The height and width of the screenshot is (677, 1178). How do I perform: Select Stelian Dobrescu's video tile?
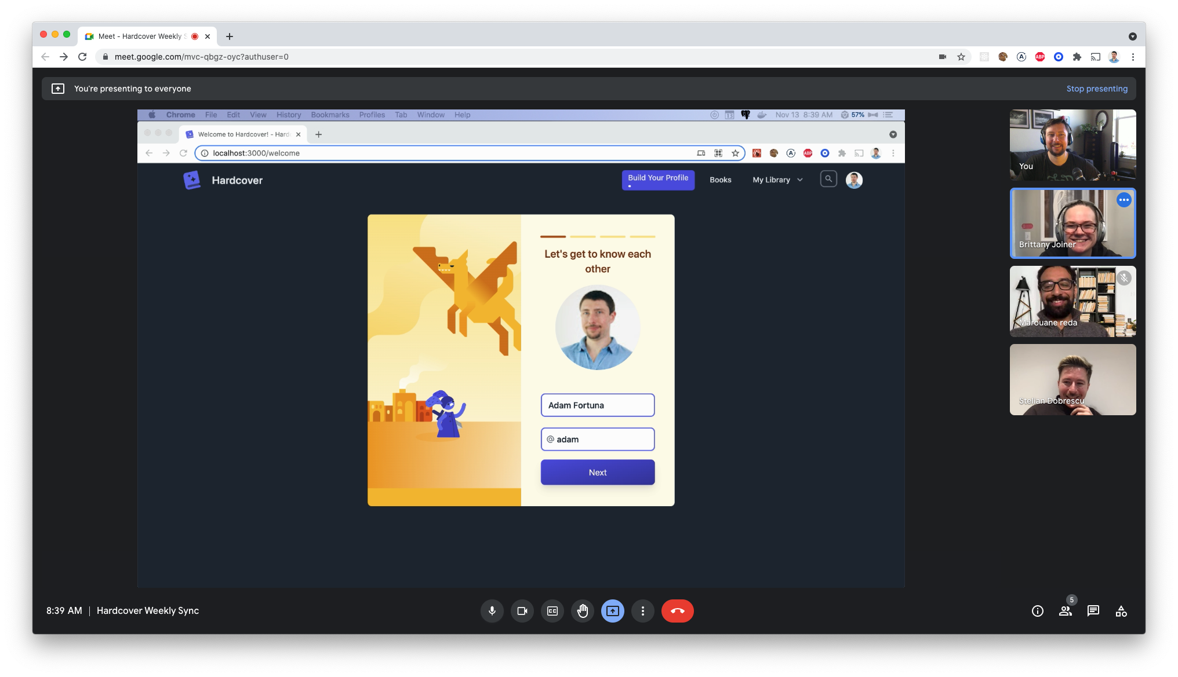point(1072,379)
